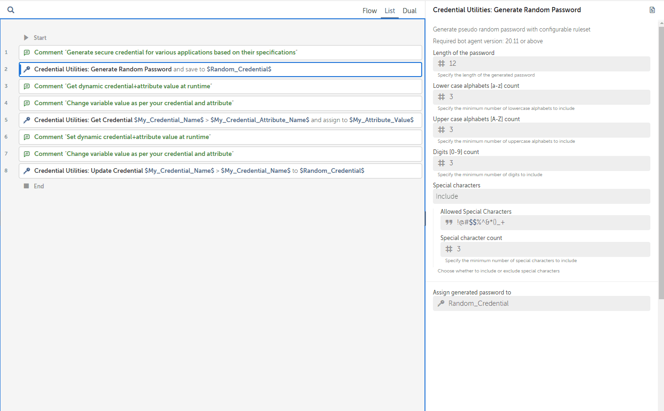Open the Random_Credential variable dropdown
The width and height of the screenshot is (664, 411).
tap(541, 303)
